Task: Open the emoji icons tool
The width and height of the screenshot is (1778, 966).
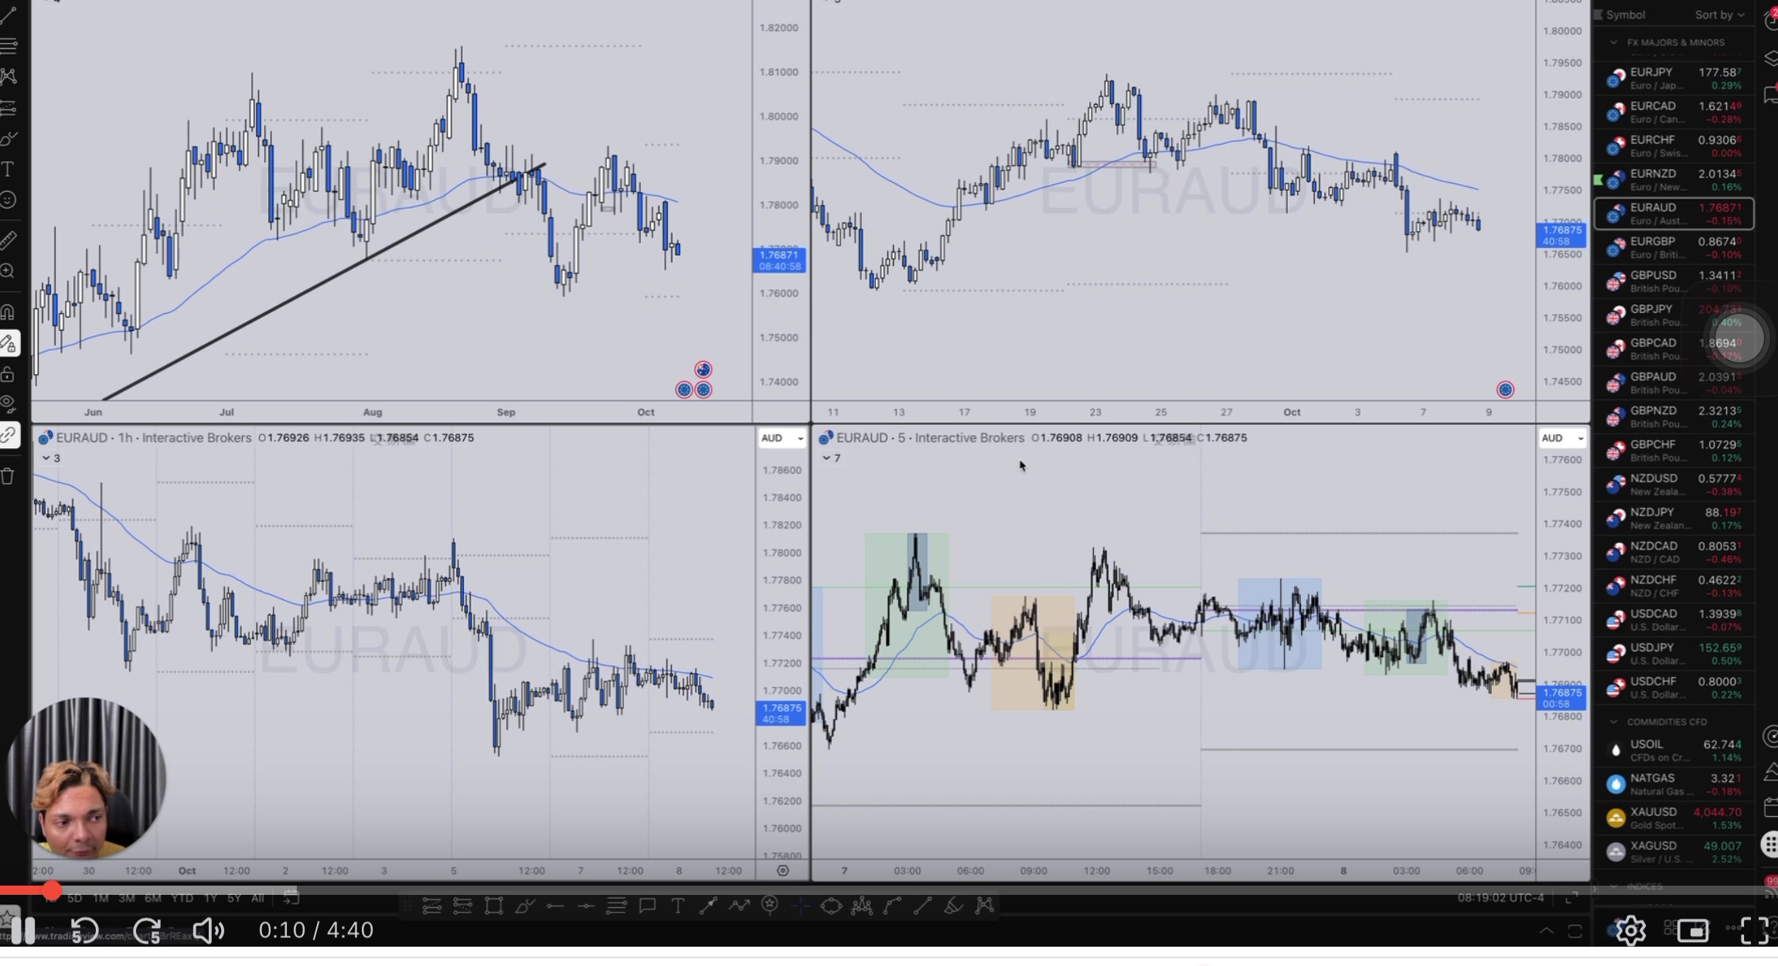Action: 9,200
